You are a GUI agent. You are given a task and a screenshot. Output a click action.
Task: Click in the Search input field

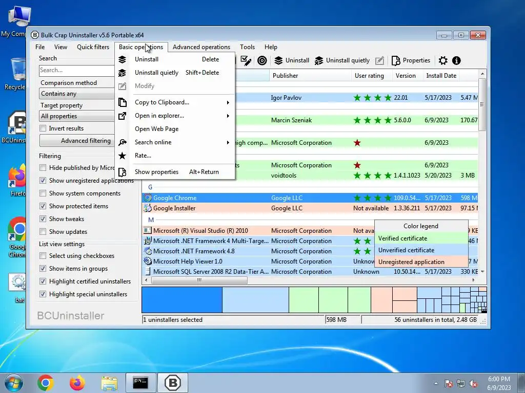(77, 70)
